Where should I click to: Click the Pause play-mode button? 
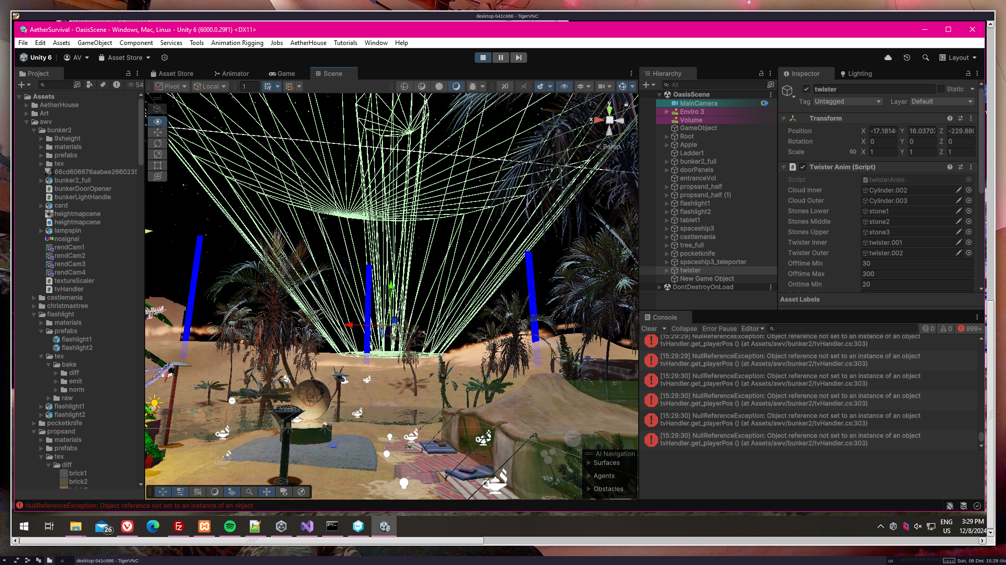(500, 58)
